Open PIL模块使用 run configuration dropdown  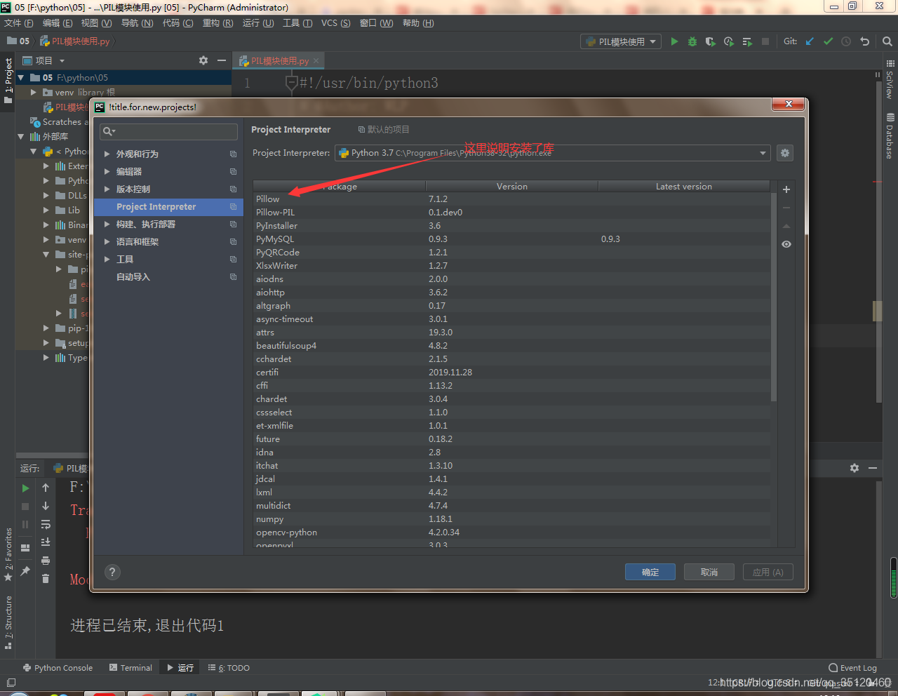[x=621, y=41]
